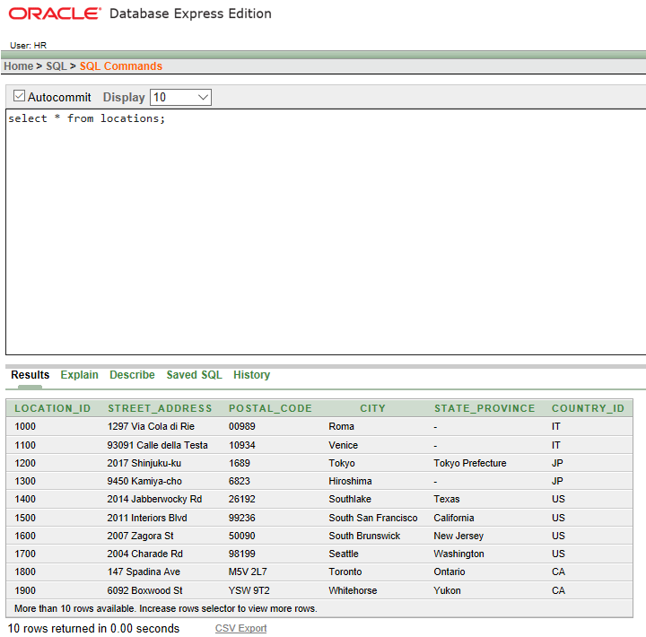
Task: Click the Texas state cell
Action: [x=446, y=499]
